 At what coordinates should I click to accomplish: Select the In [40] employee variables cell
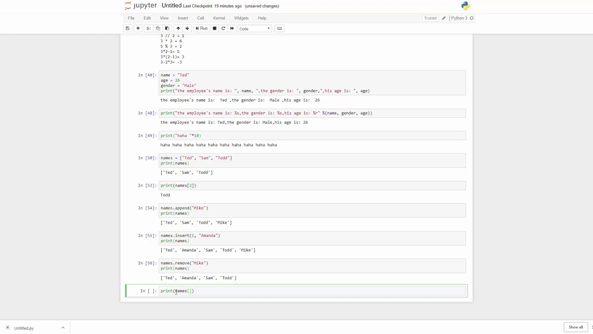click(x=312, y=83)
